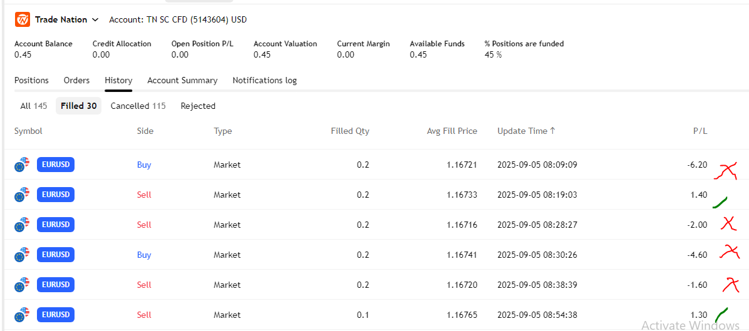The height and width of the screenshot is (331, 749).
Task: Click the EURUSD flag icon for 08:28:27 trade
Action: 22,225
